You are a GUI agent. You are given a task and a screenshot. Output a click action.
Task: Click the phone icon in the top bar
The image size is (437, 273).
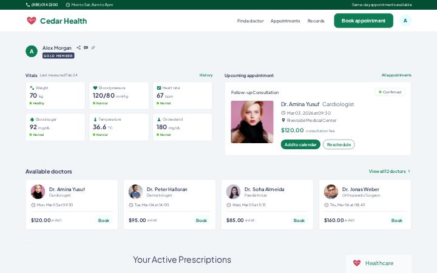click(x=28, y=5)
